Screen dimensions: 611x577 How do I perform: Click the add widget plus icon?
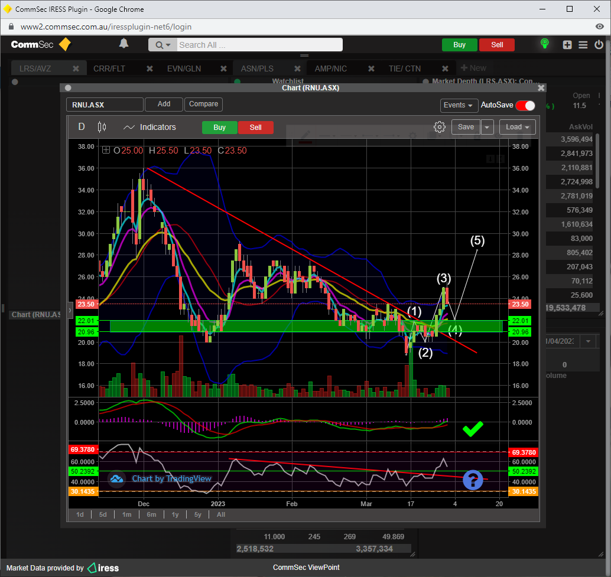pos(567,45)
